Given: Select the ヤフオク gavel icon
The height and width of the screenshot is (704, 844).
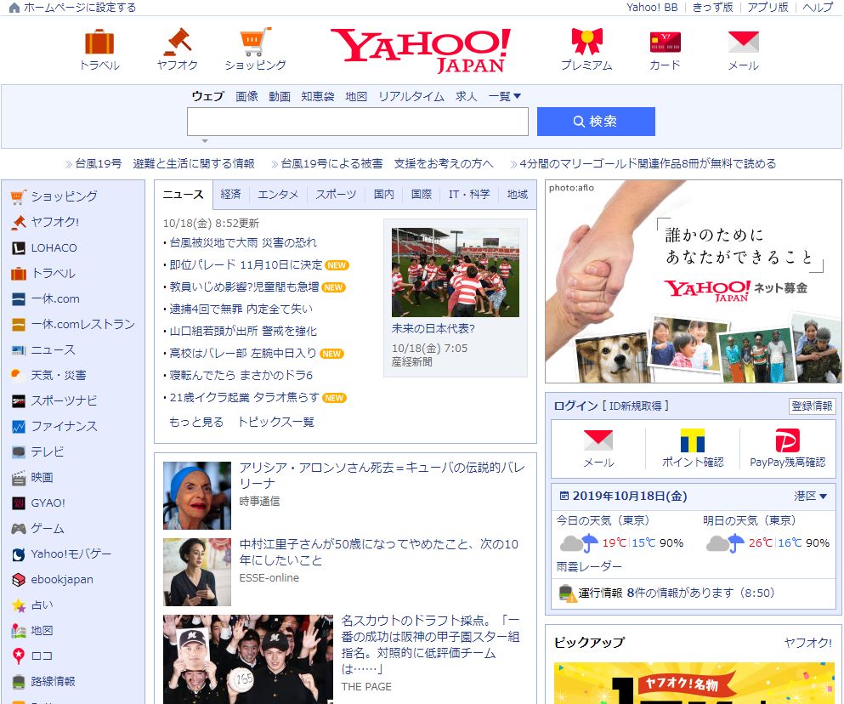Looking at the screenshot, I should click(x=176, y=39).
